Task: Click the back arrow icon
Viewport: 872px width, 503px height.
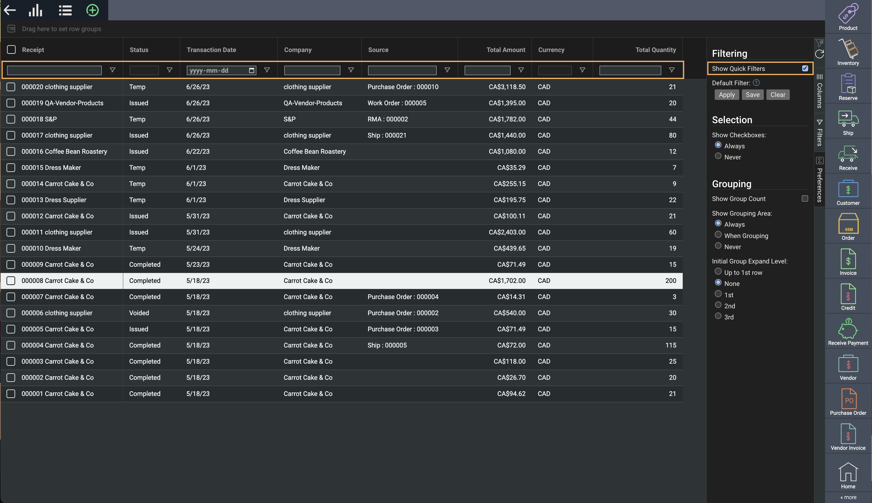Action: click(x=10, y=10)
